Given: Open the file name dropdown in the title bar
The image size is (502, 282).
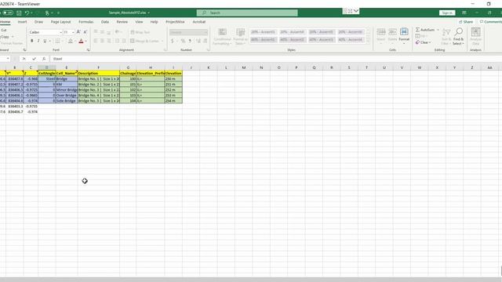Looking at the screenshot, I should (x=148, y=13).
